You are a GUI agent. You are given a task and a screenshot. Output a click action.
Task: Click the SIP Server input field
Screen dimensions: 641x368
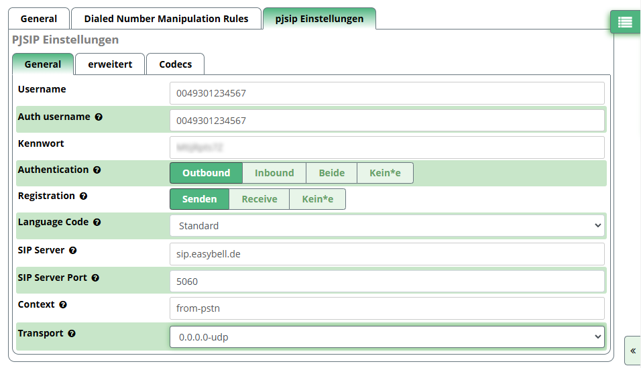(387, 255)
